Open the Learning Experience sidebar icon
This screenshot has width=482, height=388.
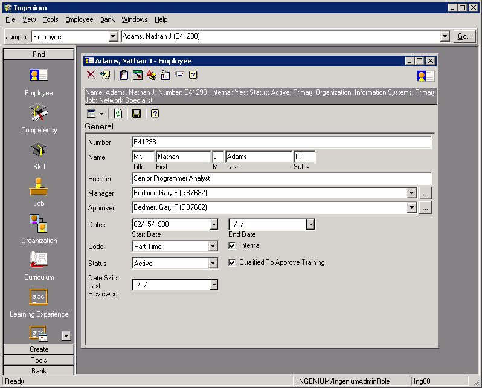click(39, 297)
